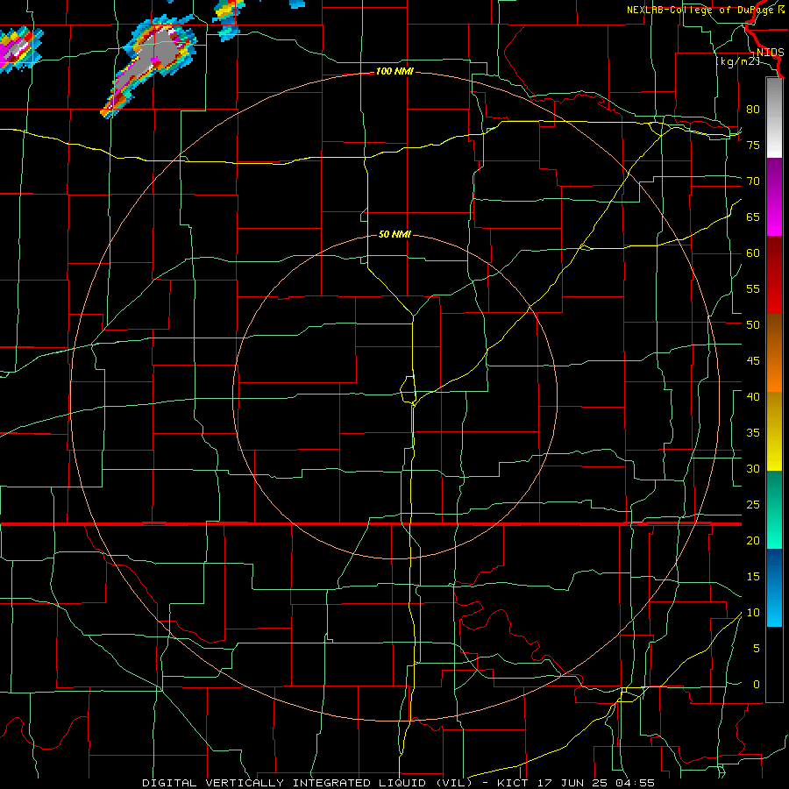
Task: Select the 10 value on the VIL scale
Action: (753, 613)
